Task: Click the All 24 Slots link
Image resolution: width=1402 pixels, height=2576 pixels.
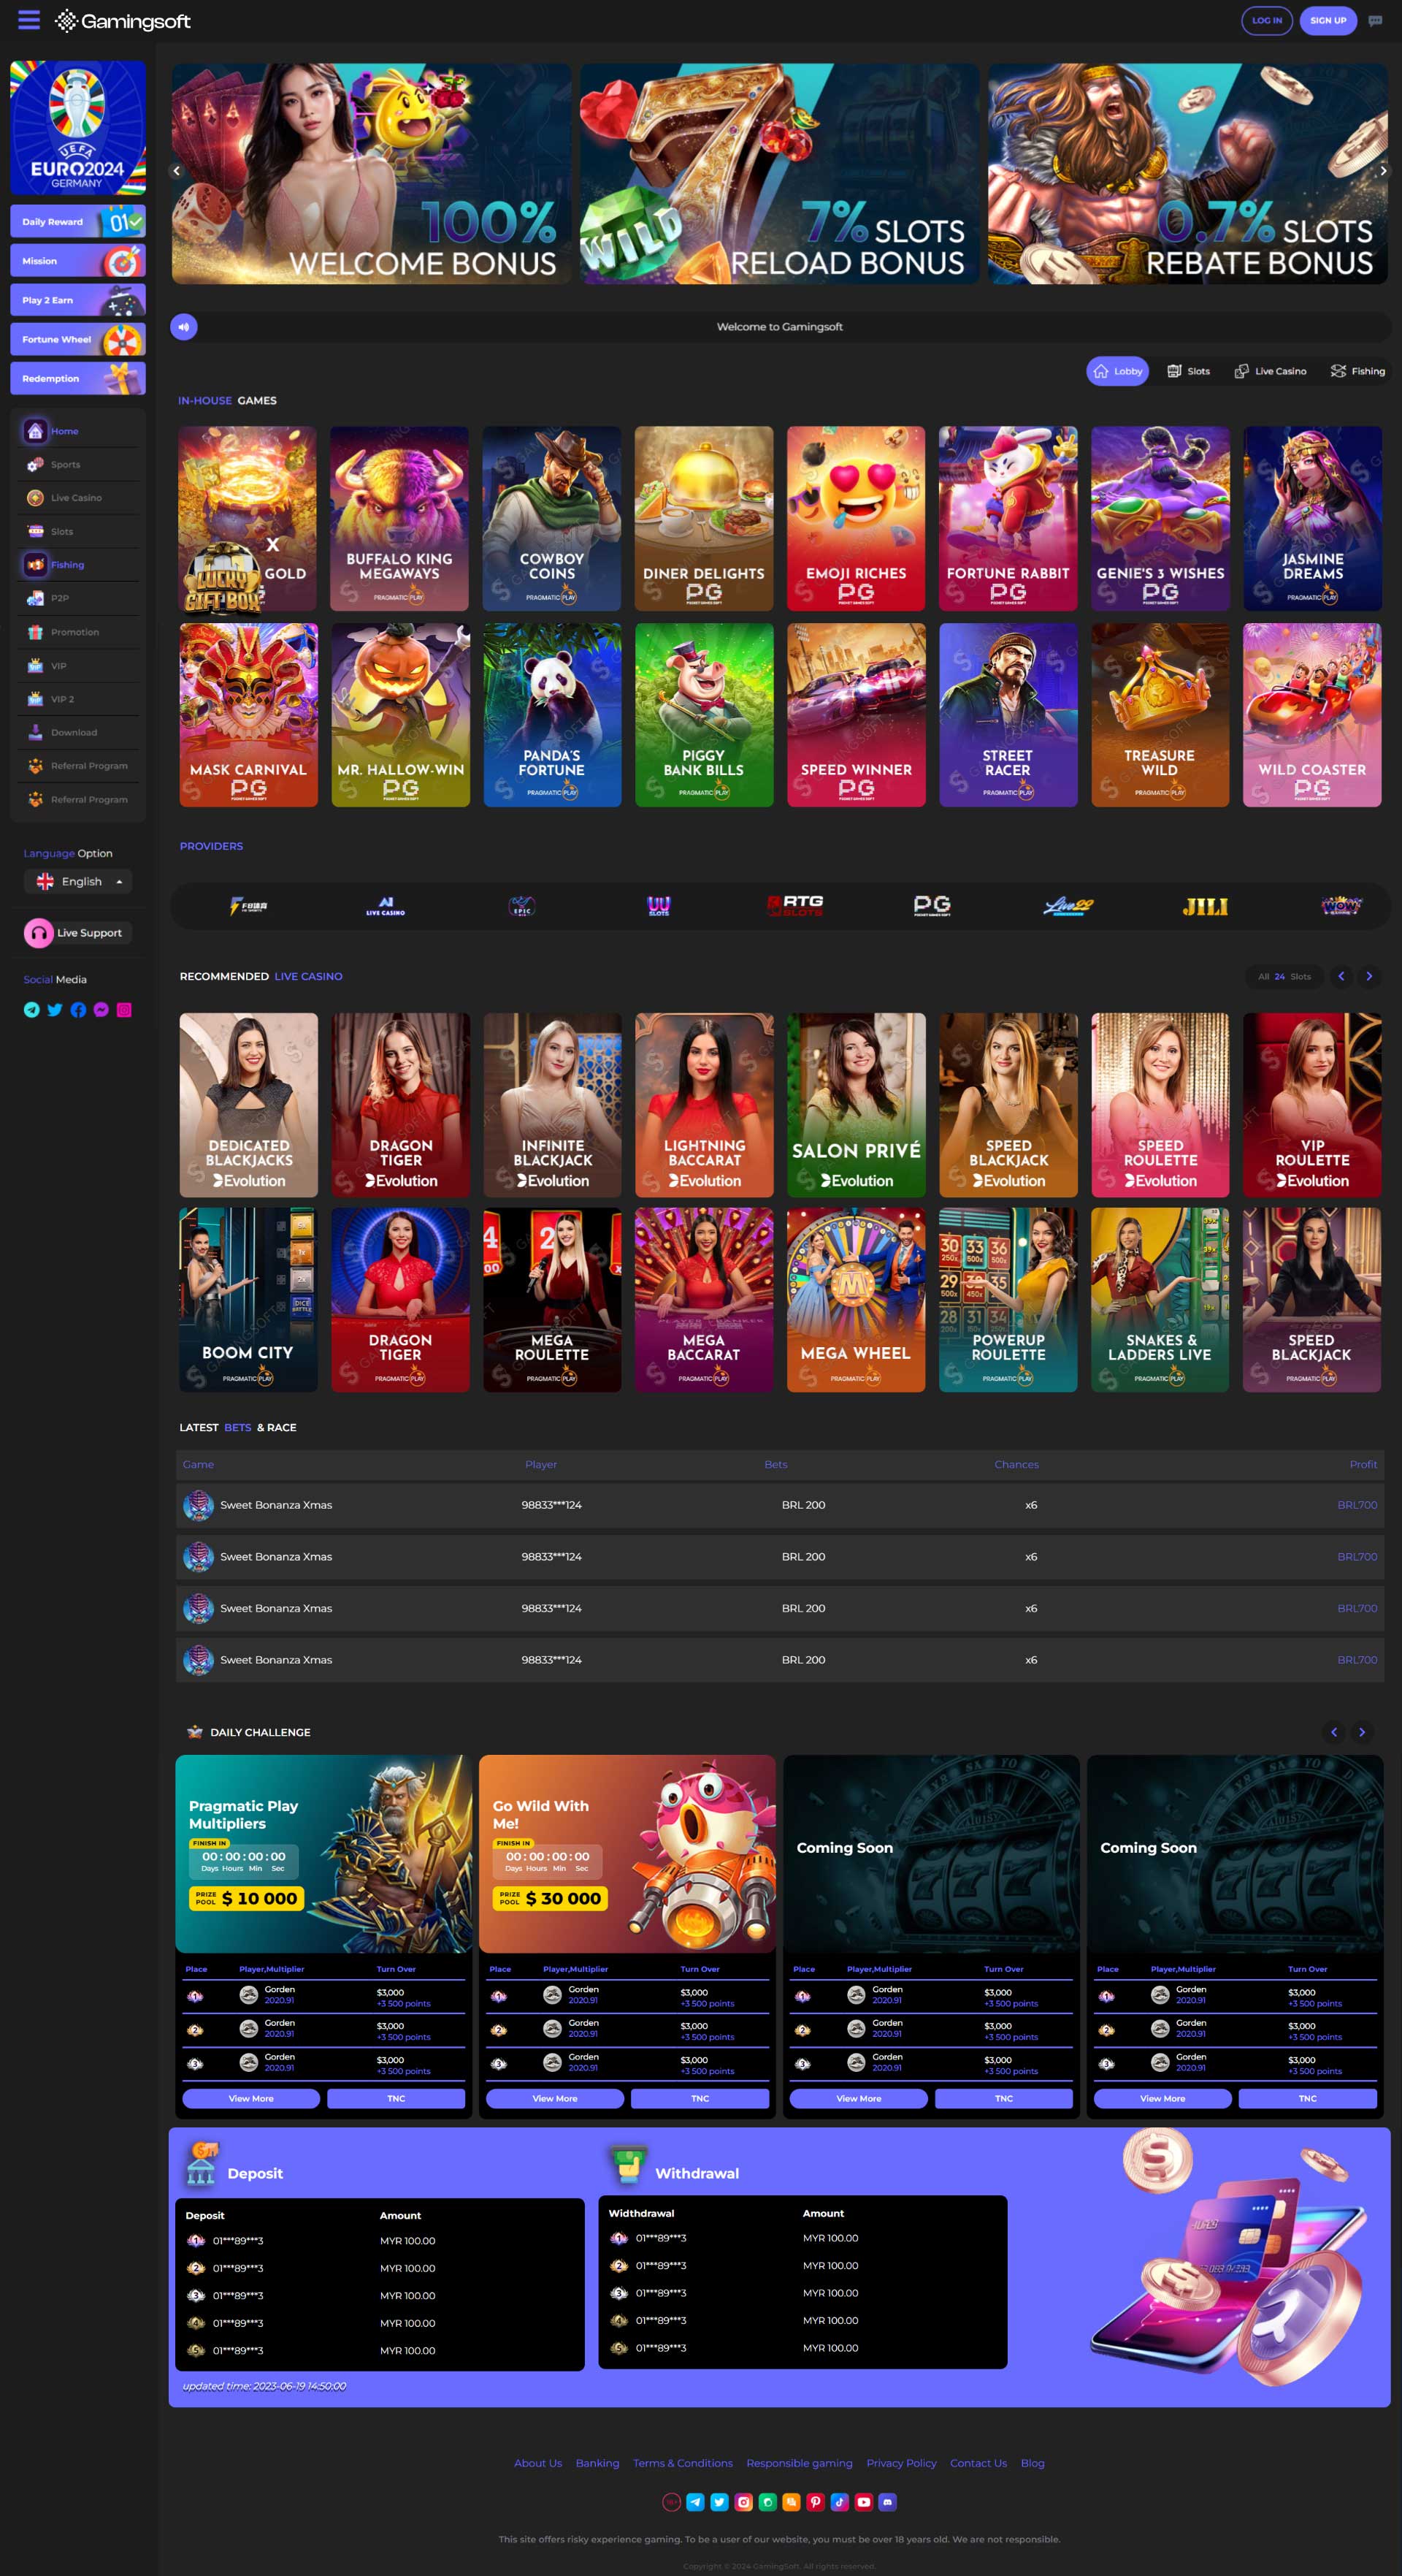Action: (1284, 976)
